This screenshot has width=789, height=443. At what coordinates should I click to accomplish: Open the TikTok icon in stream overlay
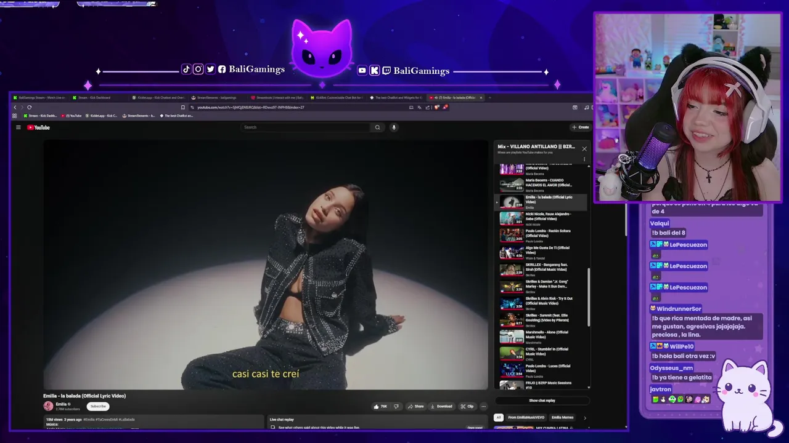pos(186,70)
